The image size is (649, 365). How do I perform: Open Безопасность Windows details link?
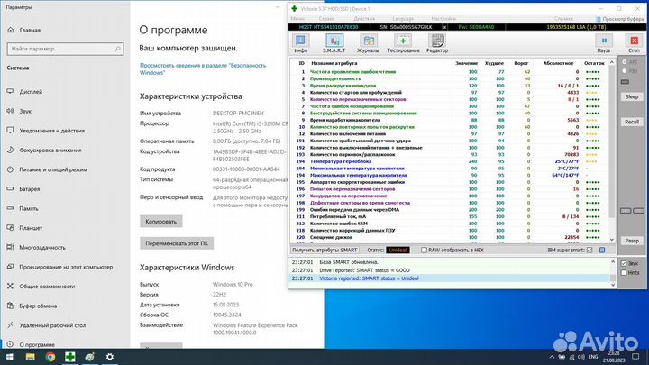click(x=203, y=69)
